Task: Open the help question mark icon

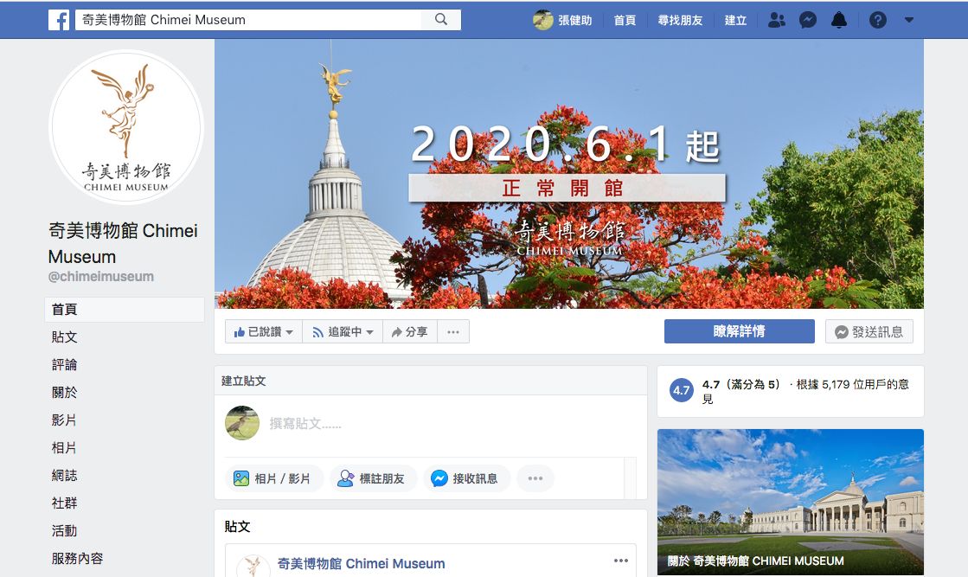Action: pyautogui.click(x=877, y=21)
